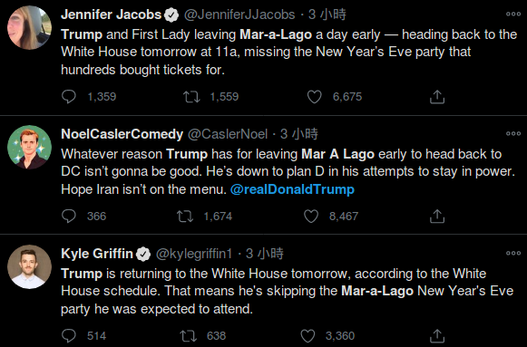The image size is (527, 347).
Task: Retweet Jennifer Jacobs' Mar-a-Lago tweet
Action: click(191, 97)
